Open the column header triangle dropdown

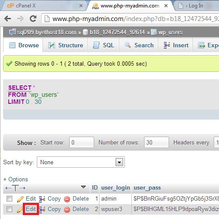coord(83,187)
